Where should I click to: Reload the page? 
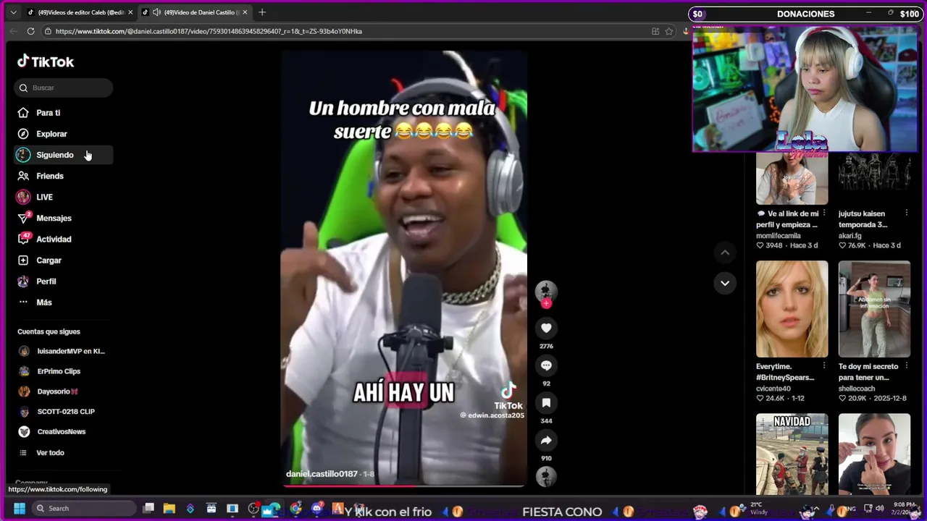coord(30,31)
